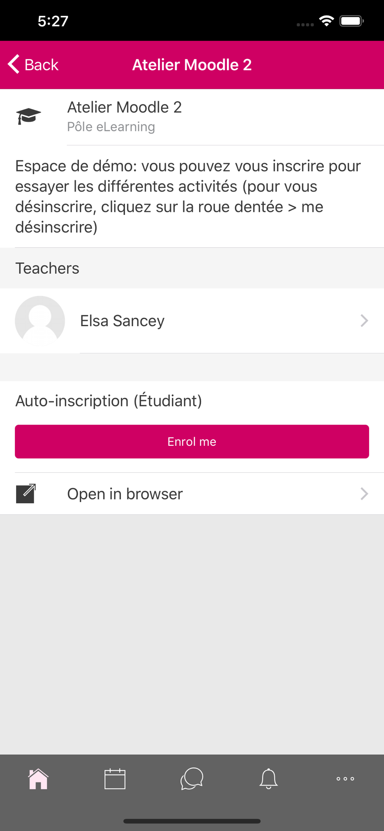Tap Open in browser text

[125, 494]
